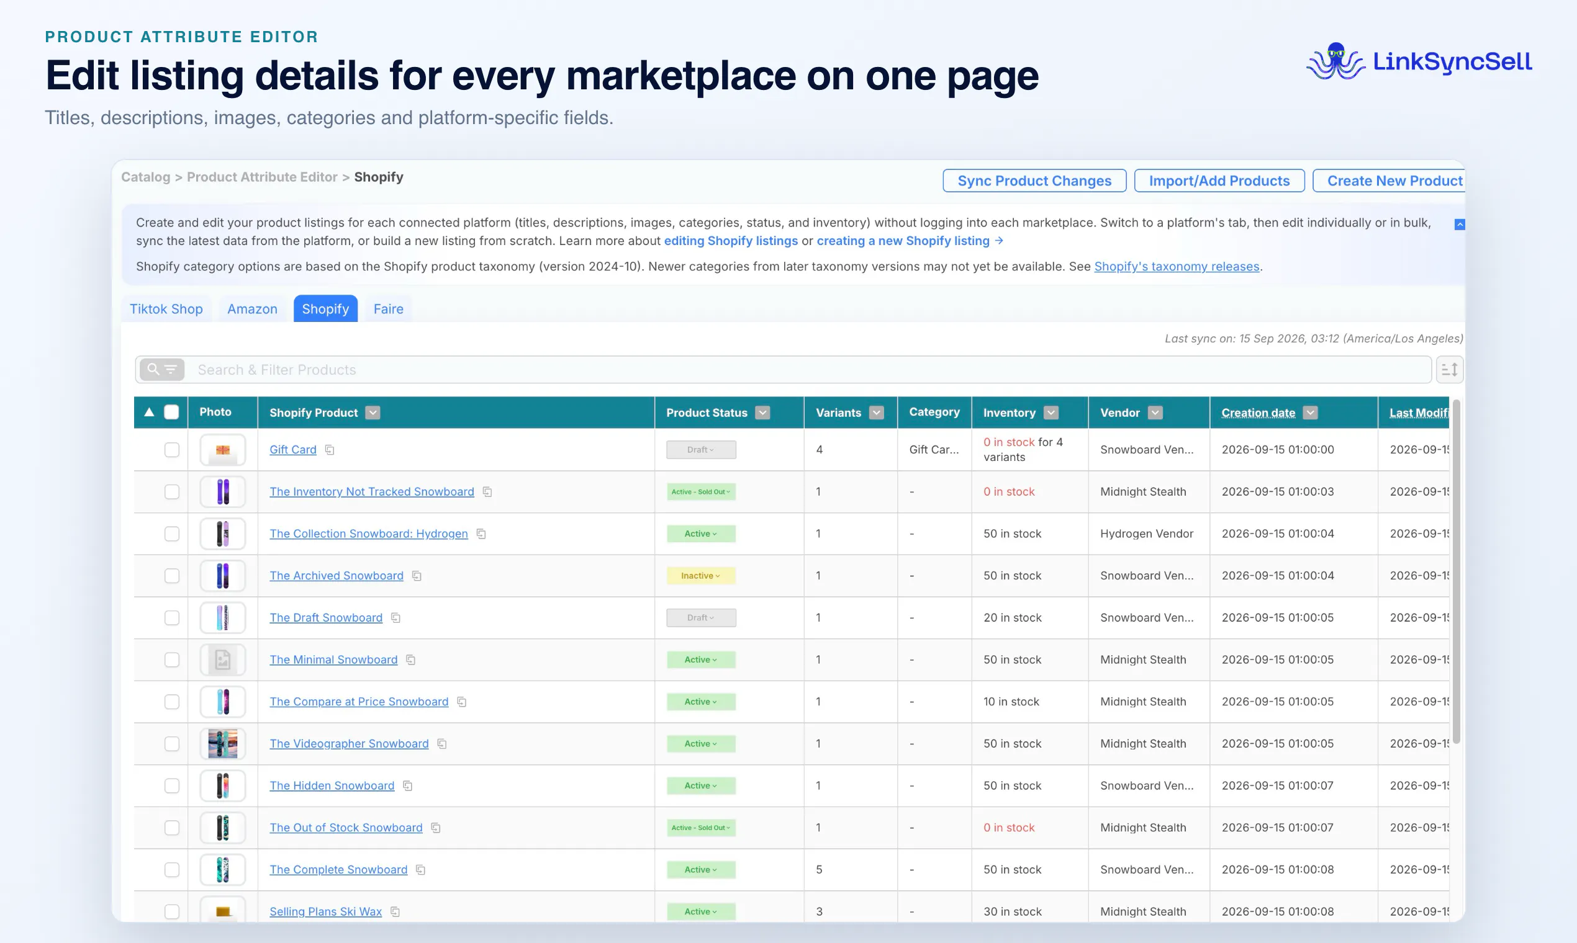
Task: Click copy icon beside The Videographer Snowboard
Action: (x=442, y=743)
